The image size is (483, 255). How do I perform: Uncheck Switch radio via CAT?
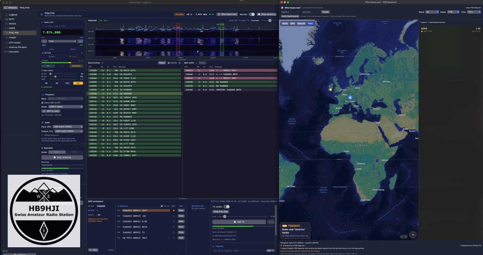pyautogui.click(x=43, y=103)
